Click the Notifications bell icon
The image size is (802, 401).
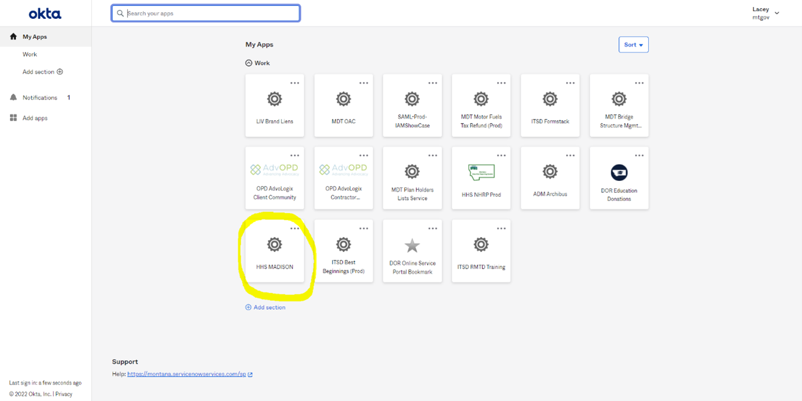coord(14,98)
